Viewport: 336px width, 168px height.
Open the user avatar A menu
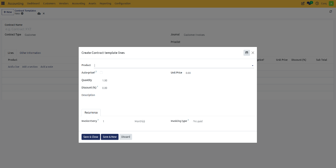[331, 3]
